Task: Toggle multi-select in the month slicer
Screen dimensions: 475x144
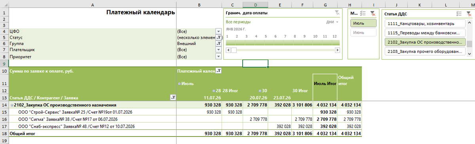Action: [x=363, y=13]
